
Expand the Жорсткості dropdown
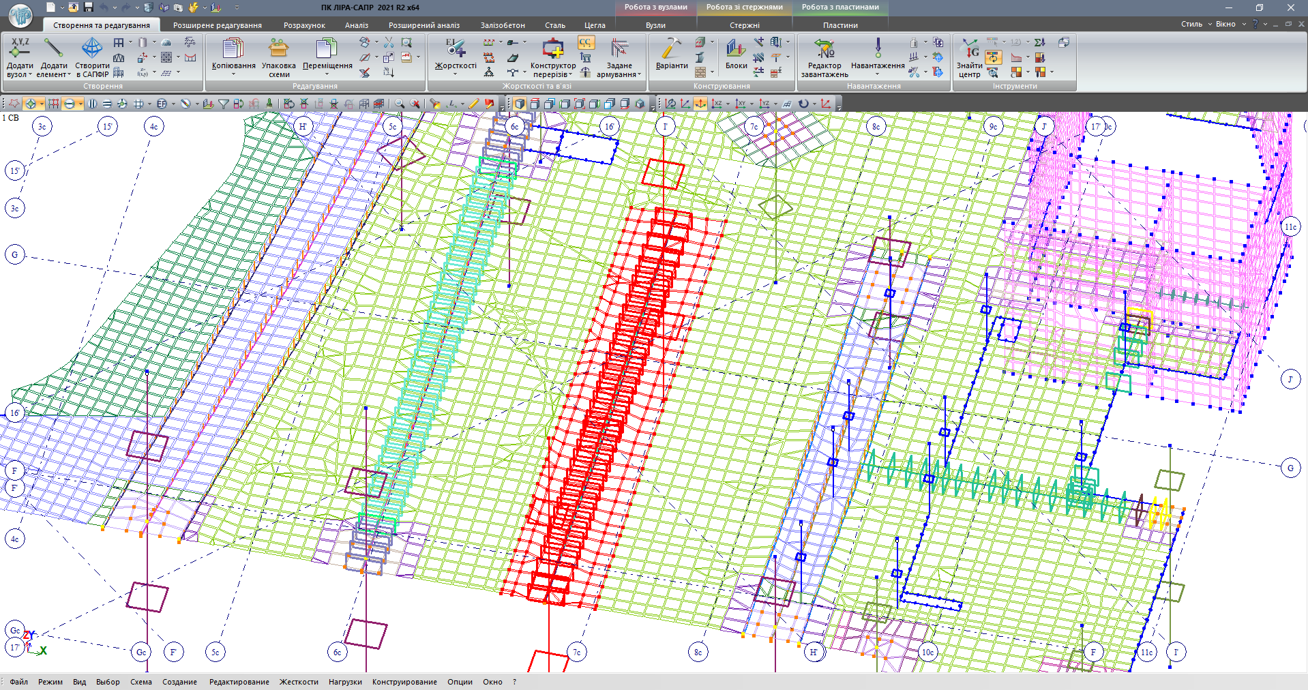[x=456, y=74]
